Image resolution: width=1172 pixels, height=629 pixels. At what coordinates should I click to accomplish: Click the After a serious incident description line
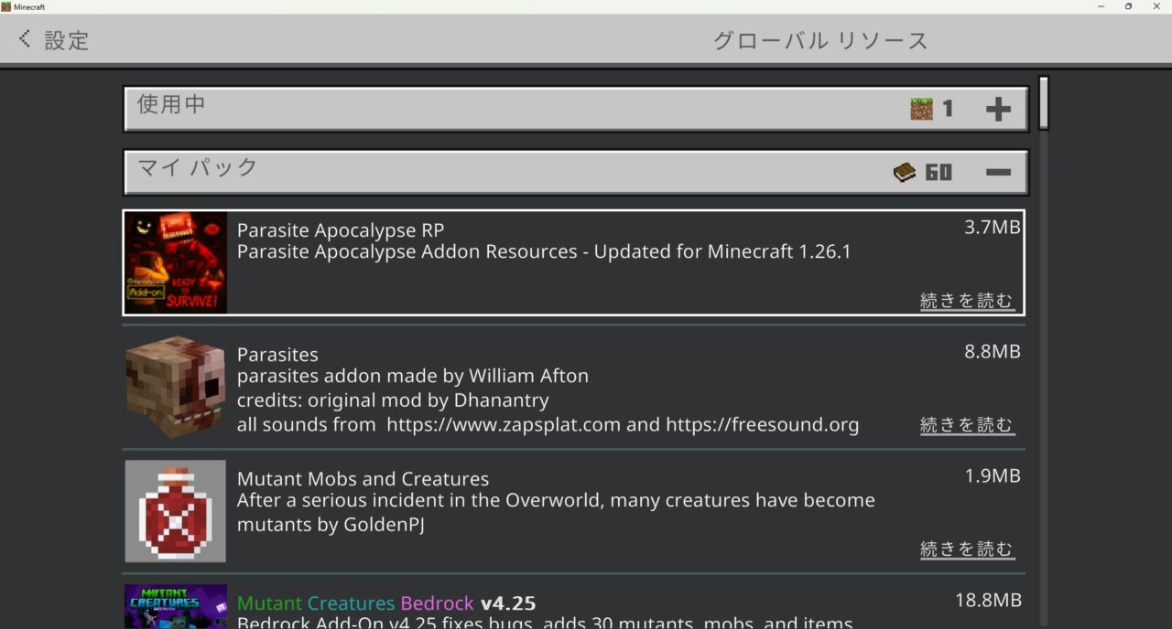[x=556, y=500]
